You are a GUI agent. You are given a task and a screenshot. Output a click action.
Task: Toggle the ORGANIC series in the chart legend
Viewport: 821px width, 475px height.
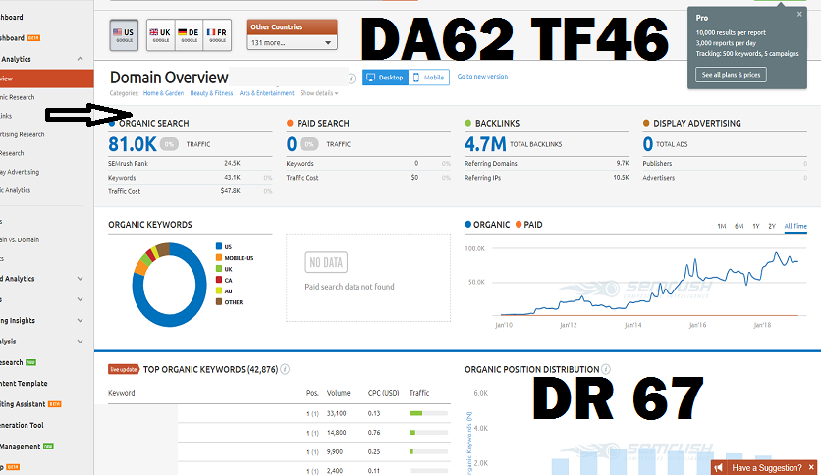[x=487, y=225]
